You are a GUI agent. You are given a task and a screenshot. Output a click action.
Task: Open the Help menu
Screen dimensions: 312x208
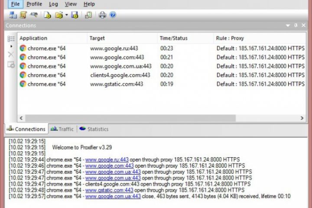click(89, 4)
